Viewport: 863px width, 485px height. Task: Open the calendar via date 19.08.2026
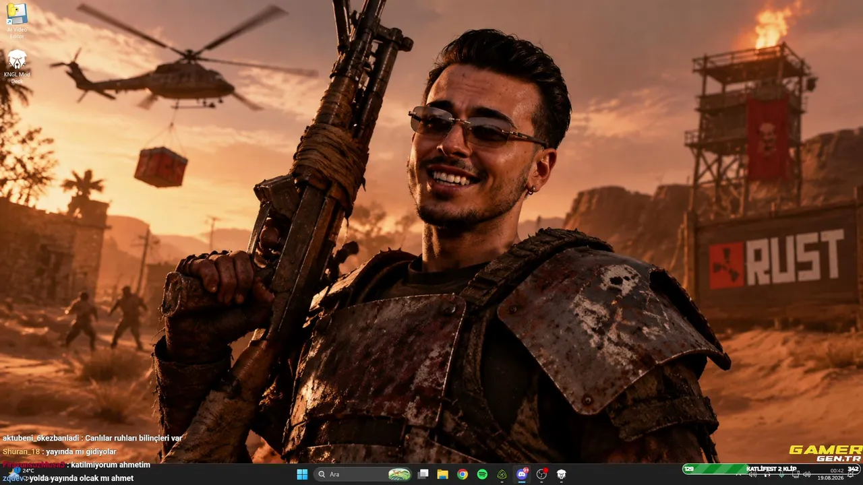830,478
